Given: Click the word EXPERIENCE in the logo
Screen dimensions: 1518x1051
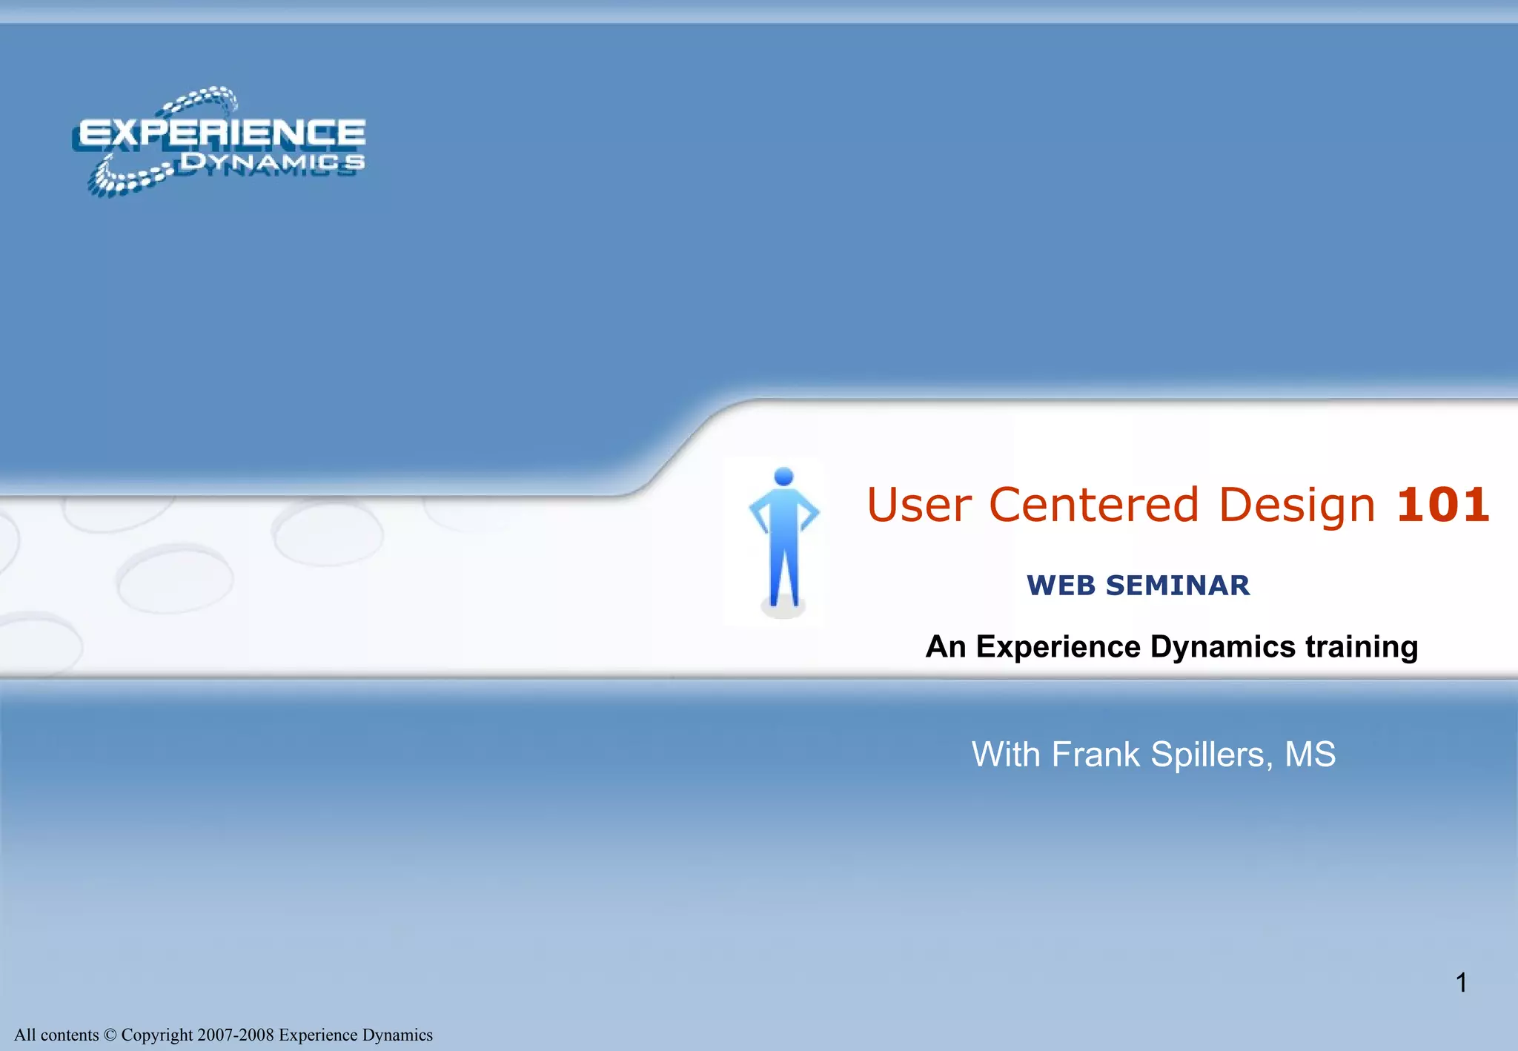Looking at the screenshot, I should pos(222,133).
